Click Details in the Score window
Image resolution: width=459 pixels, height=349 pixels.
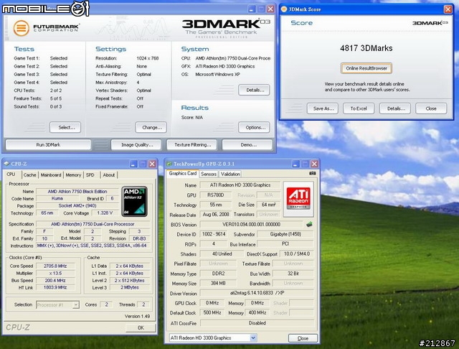point(395,108)
